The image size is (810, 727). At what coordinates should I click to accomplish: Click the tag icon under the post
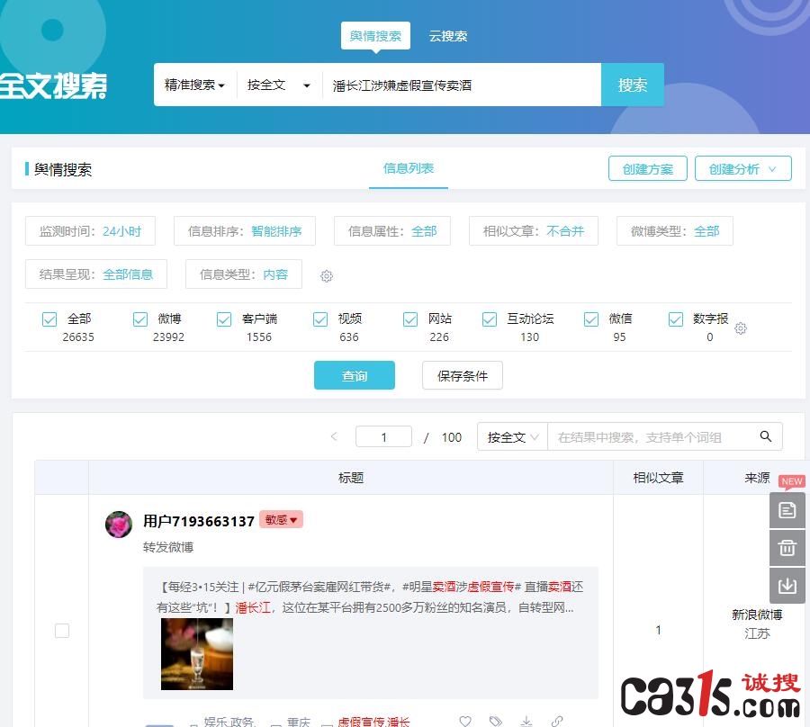[x=495, y=721]
